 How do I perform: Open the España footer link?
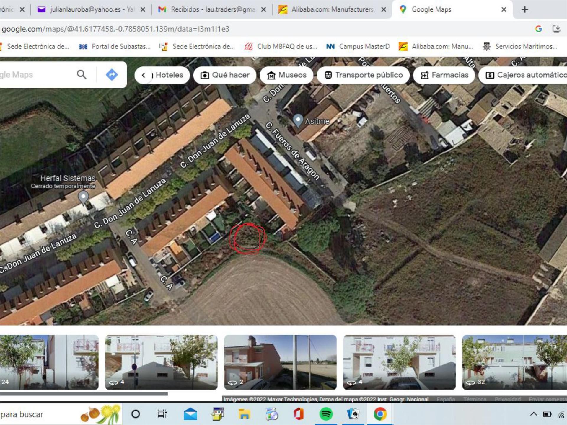(446, 399)
